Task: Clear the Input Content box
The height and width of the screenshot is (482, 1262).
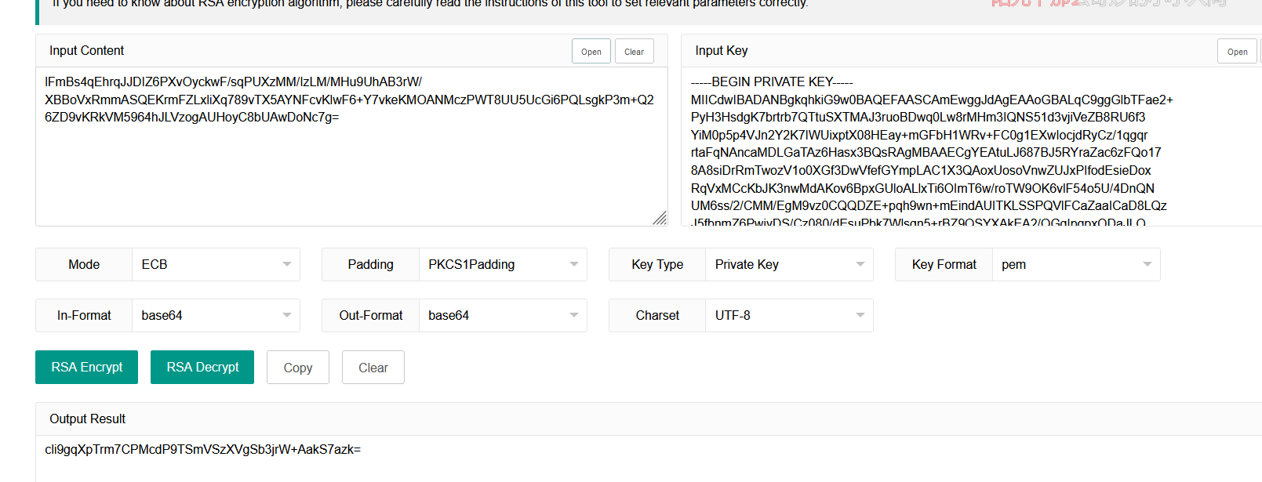Action: click(x=634, y=51)
